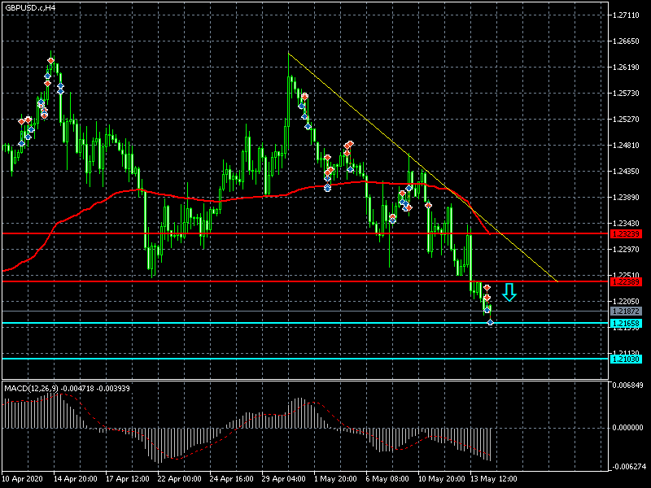Select the blue trade marker on the 1.21658 line
Image resolution: width=651 pixels, height=488 pixels.
point(491,323)
